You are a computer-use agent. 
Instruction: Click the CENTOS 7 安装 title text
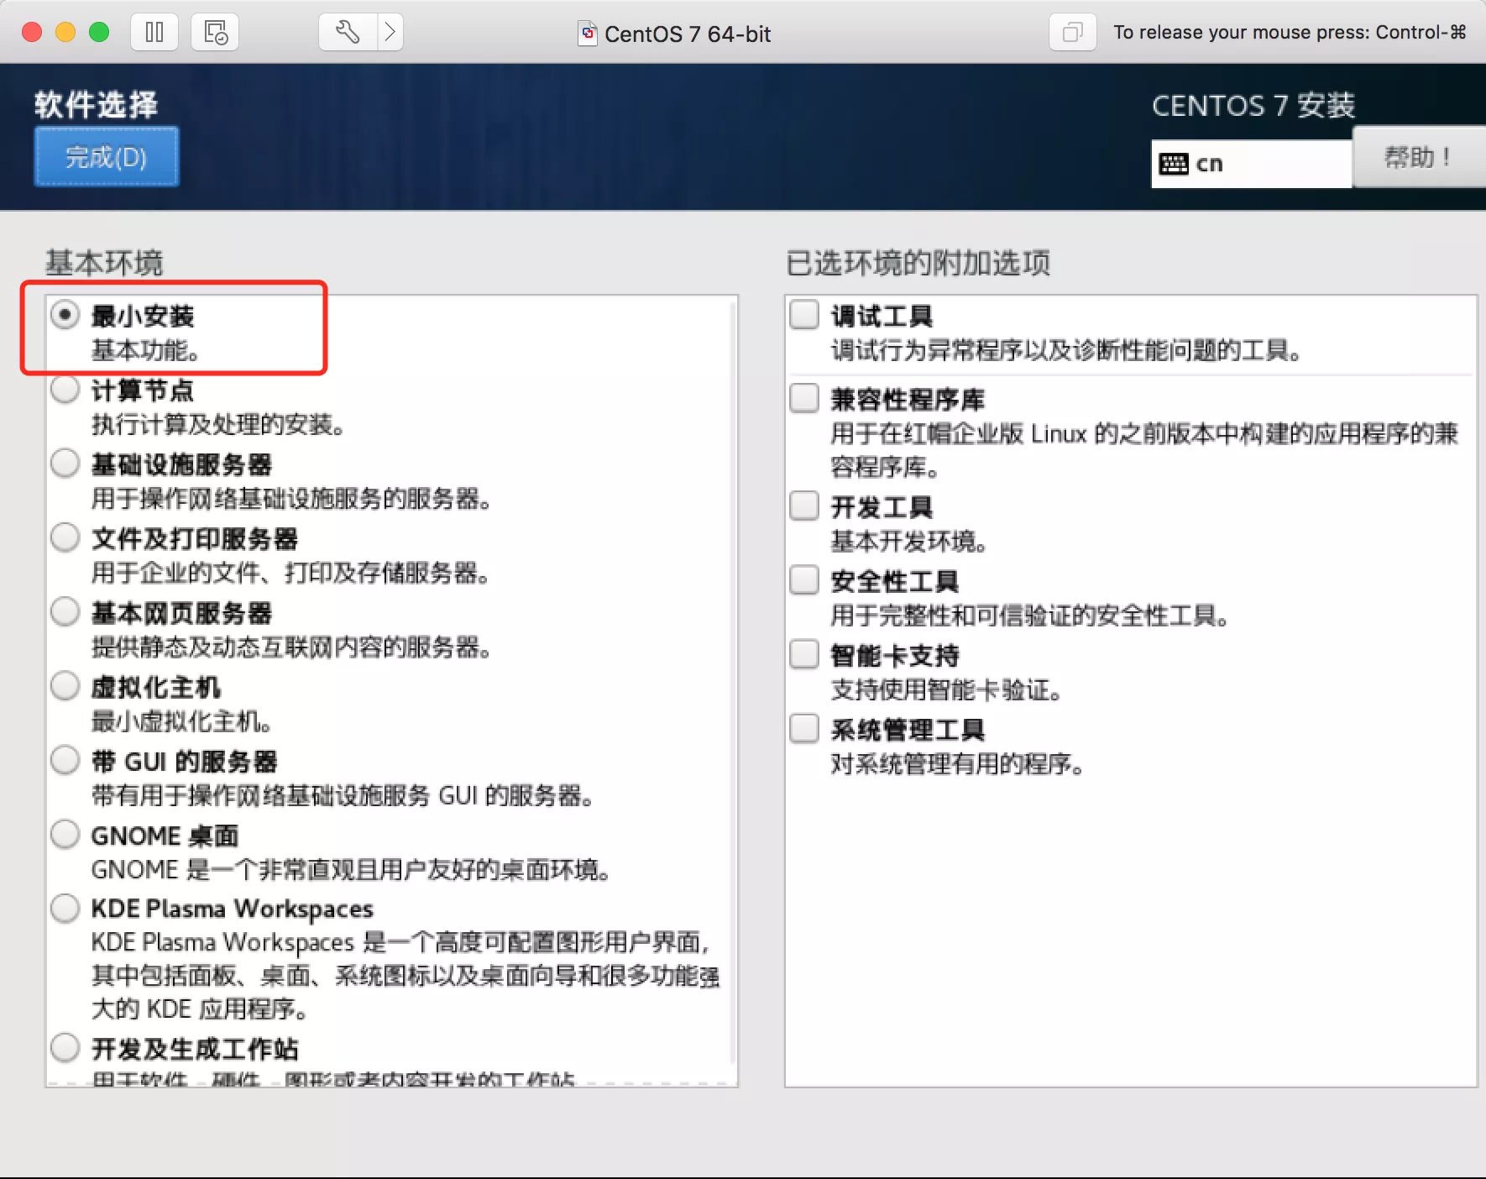coord(1253,106)
